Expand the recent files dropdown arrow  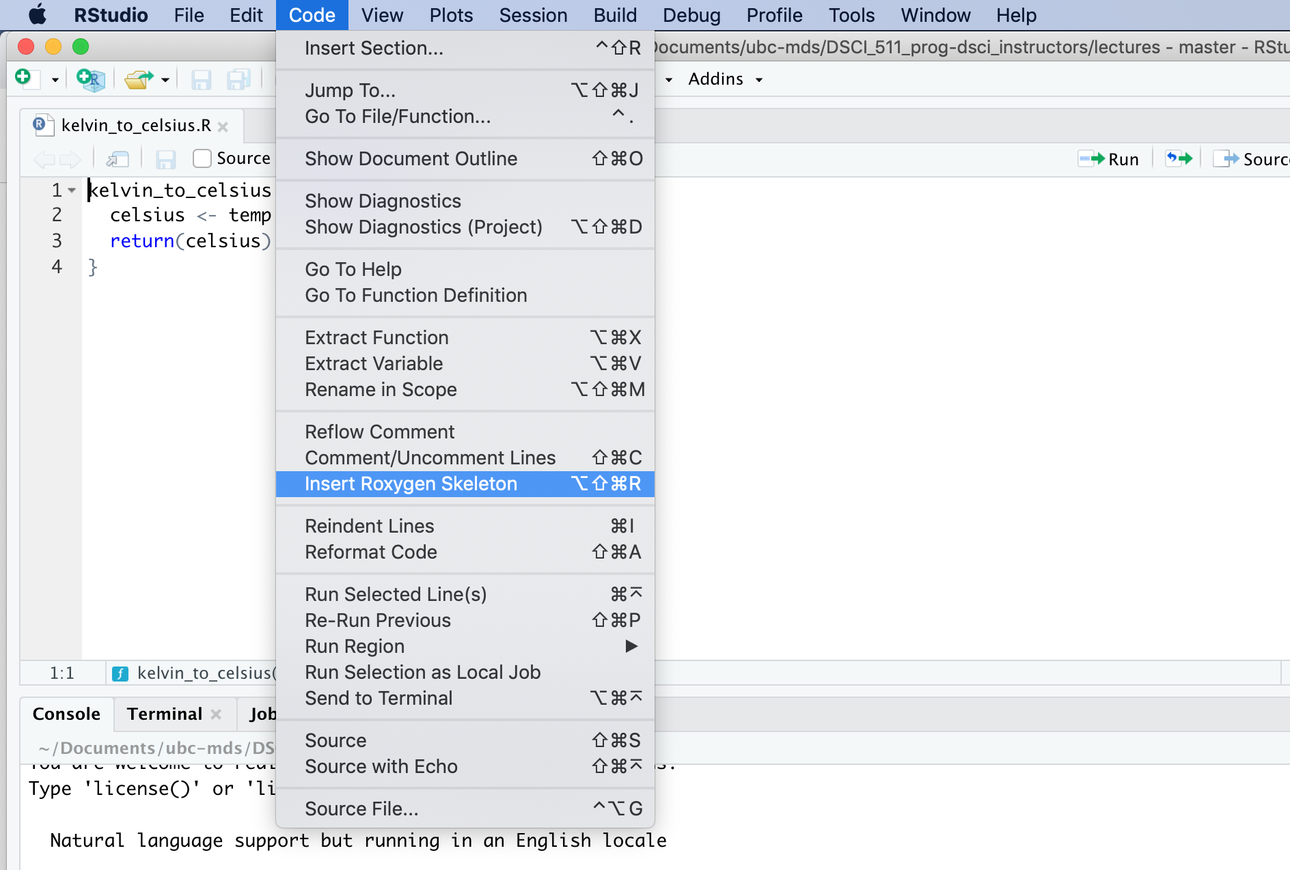click(x=165, y=80)
